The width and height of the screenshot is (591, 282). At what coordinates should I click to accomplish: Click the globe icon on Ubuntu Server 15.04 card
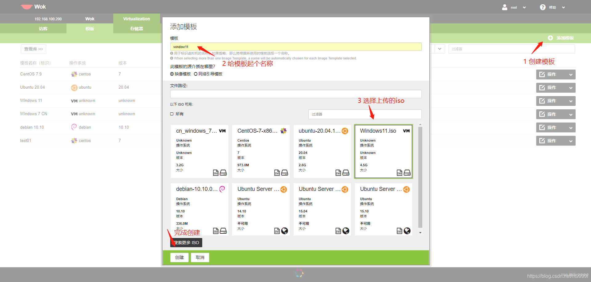pyautogui.click(x=346, y=231)
